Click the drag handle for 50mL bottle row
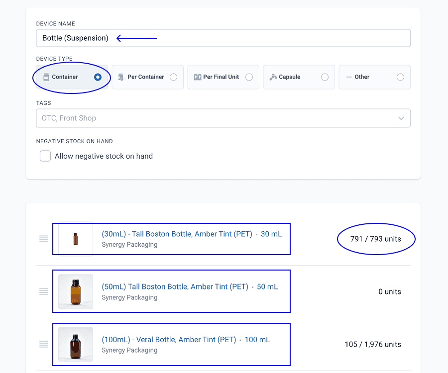Image resolution: width=448 pixels, height=373 pixels. tap(43, 291)
